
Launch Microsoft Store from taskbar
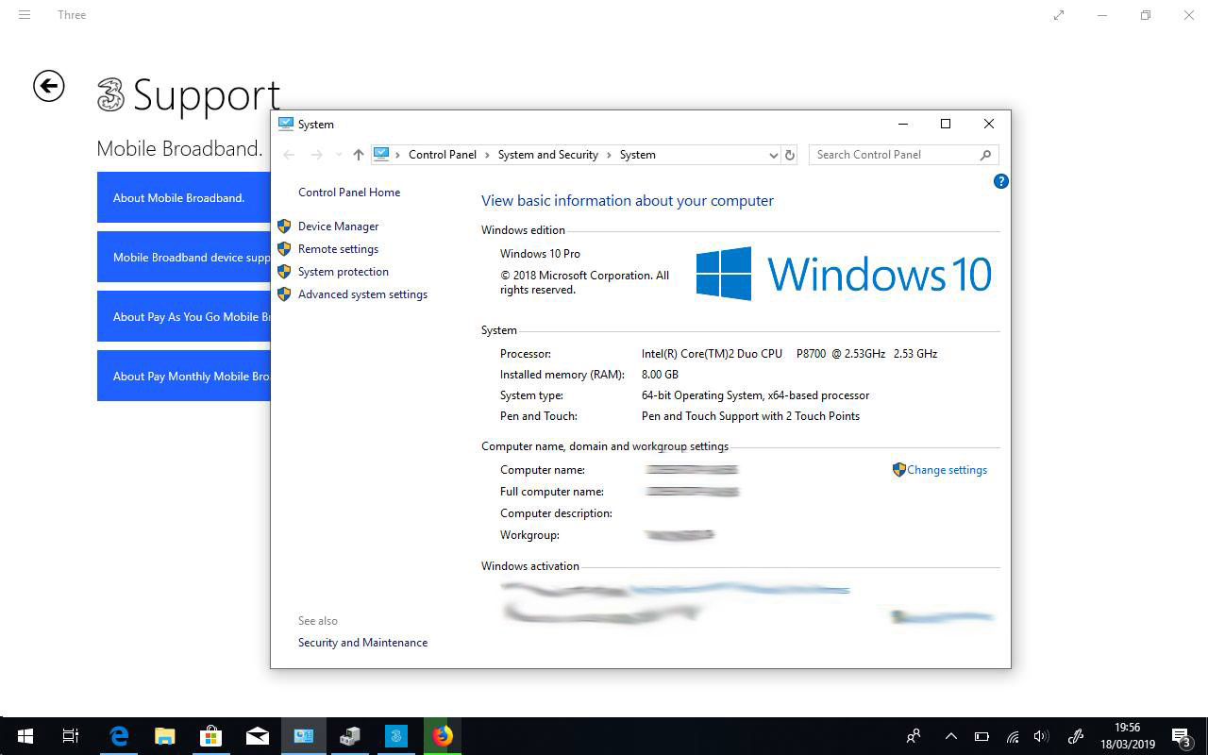(x=210, y=736)
